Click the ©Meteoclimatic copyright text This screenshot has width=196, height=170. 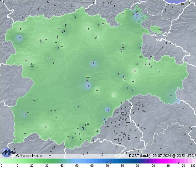29,156
